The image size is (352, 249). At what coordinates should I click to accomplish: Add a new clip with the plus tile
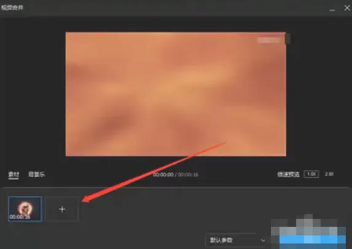(x=62, y=209)
